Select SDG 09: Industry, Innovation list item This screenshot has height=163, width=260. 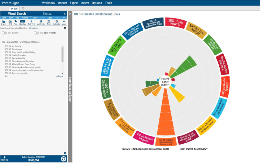point(24,70)
